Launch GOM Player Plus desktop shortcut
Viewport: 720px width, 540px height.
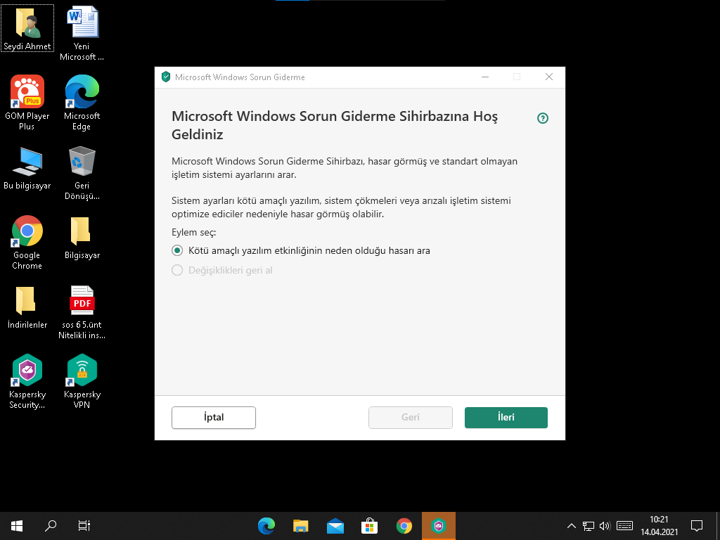click(27, 103)
